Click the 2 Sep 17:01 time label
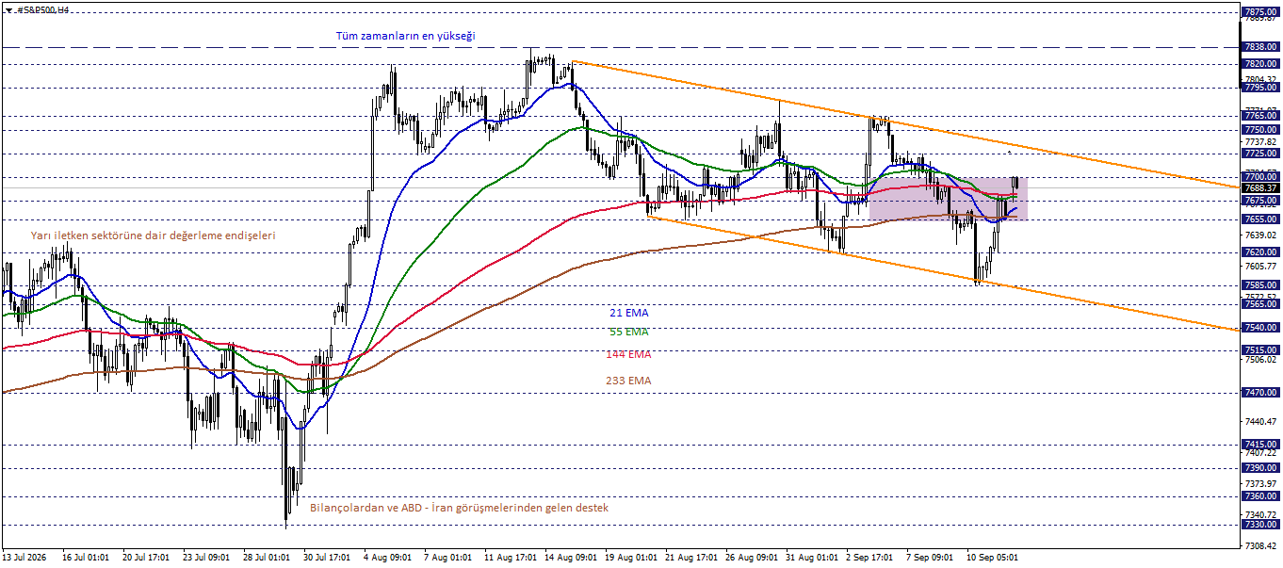Image resolution: width=1283 pixels, height=568 pixels. (871, 558)
